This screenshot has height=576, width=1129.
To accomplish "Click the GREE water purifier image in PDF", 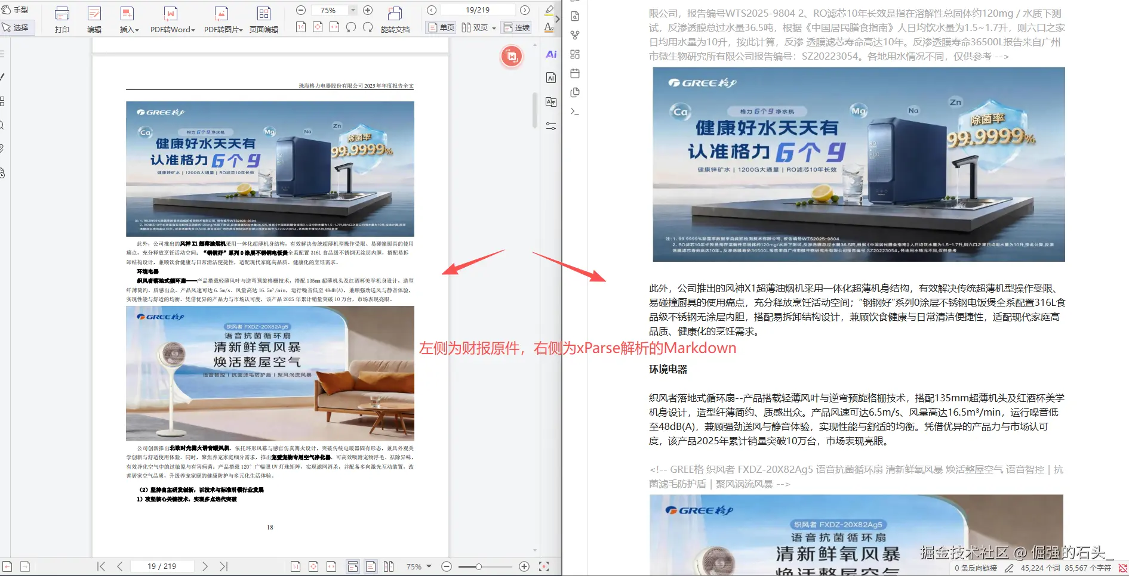I will coord(270,169).
